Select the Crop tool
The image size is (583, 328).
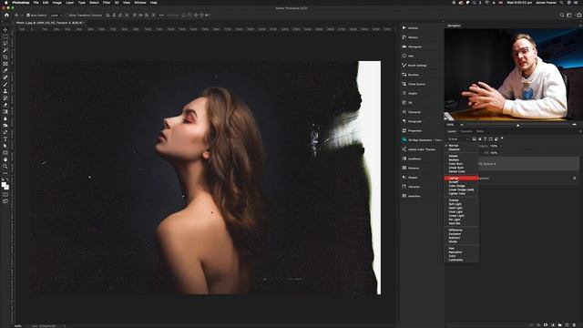pyautogui.click(x=5, y=56)
